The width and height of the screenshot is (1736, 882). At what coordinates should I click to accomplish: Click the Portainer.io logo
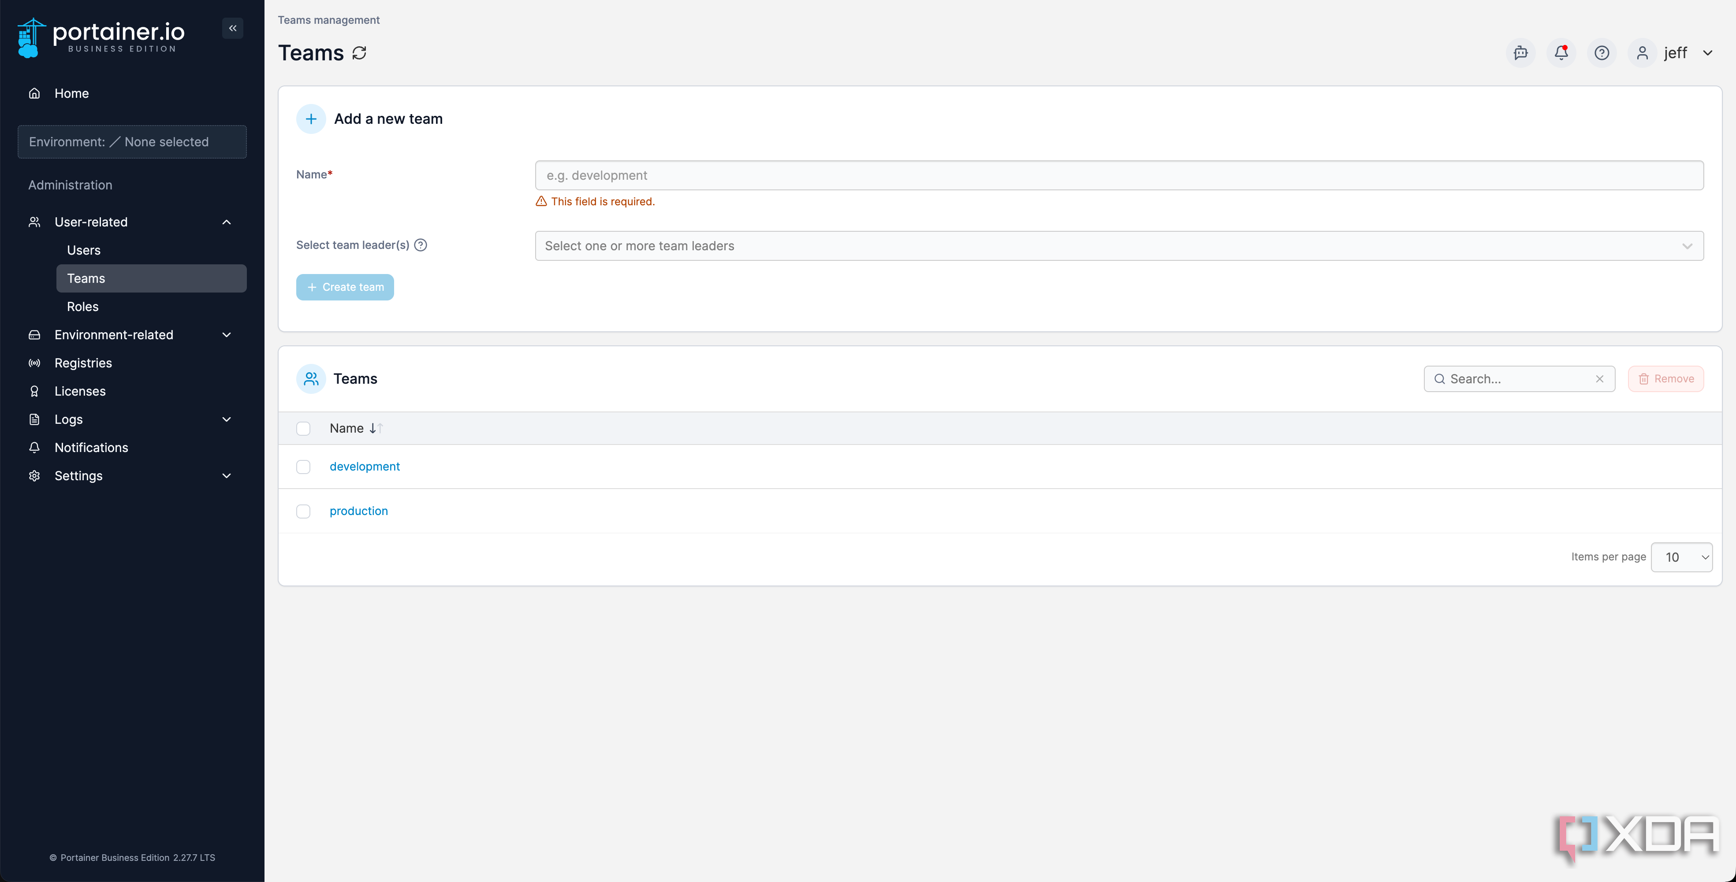pos(101,38)
